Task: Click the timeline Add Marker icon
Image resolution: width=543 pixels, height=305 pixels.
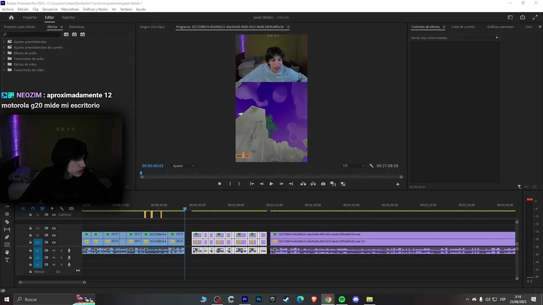Action: pyautogui.click(x=52, y=208)
